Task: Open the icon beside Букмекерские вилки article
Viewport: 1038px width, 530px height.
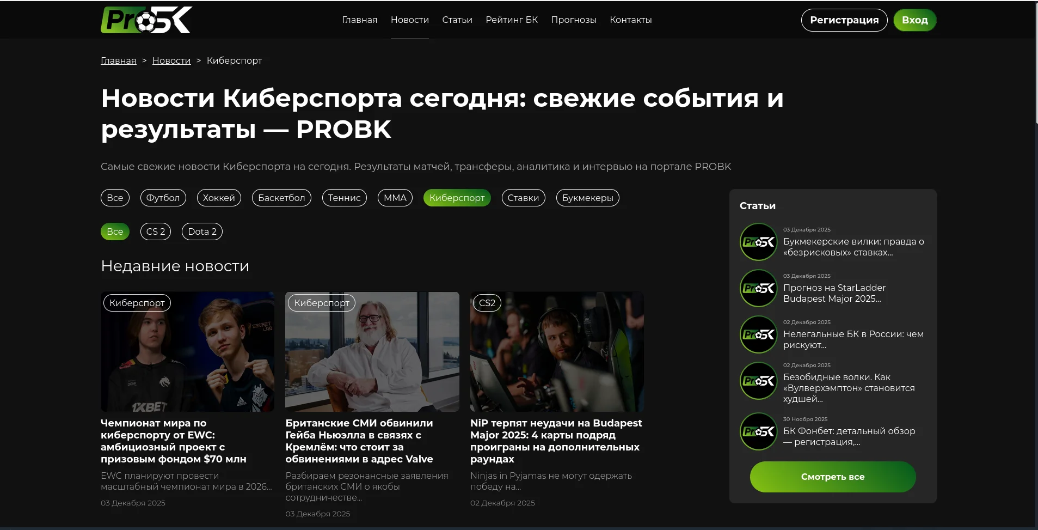Action: click(x=758, y=242)
